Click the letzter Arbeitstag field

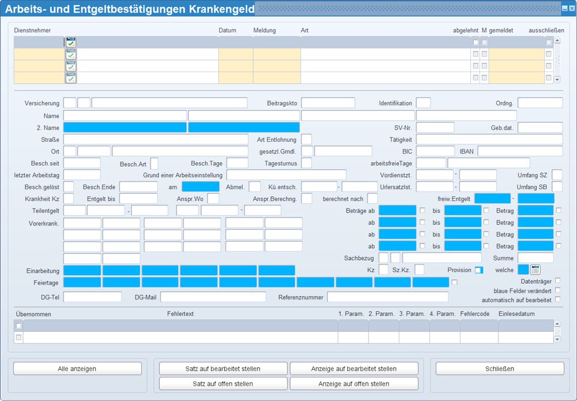[x=82, y=175]
